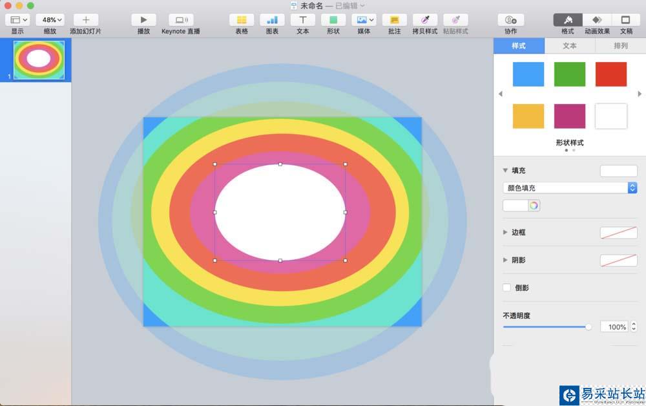
Task: Click the Play slideshow icon
Action: tap(143, 20)
